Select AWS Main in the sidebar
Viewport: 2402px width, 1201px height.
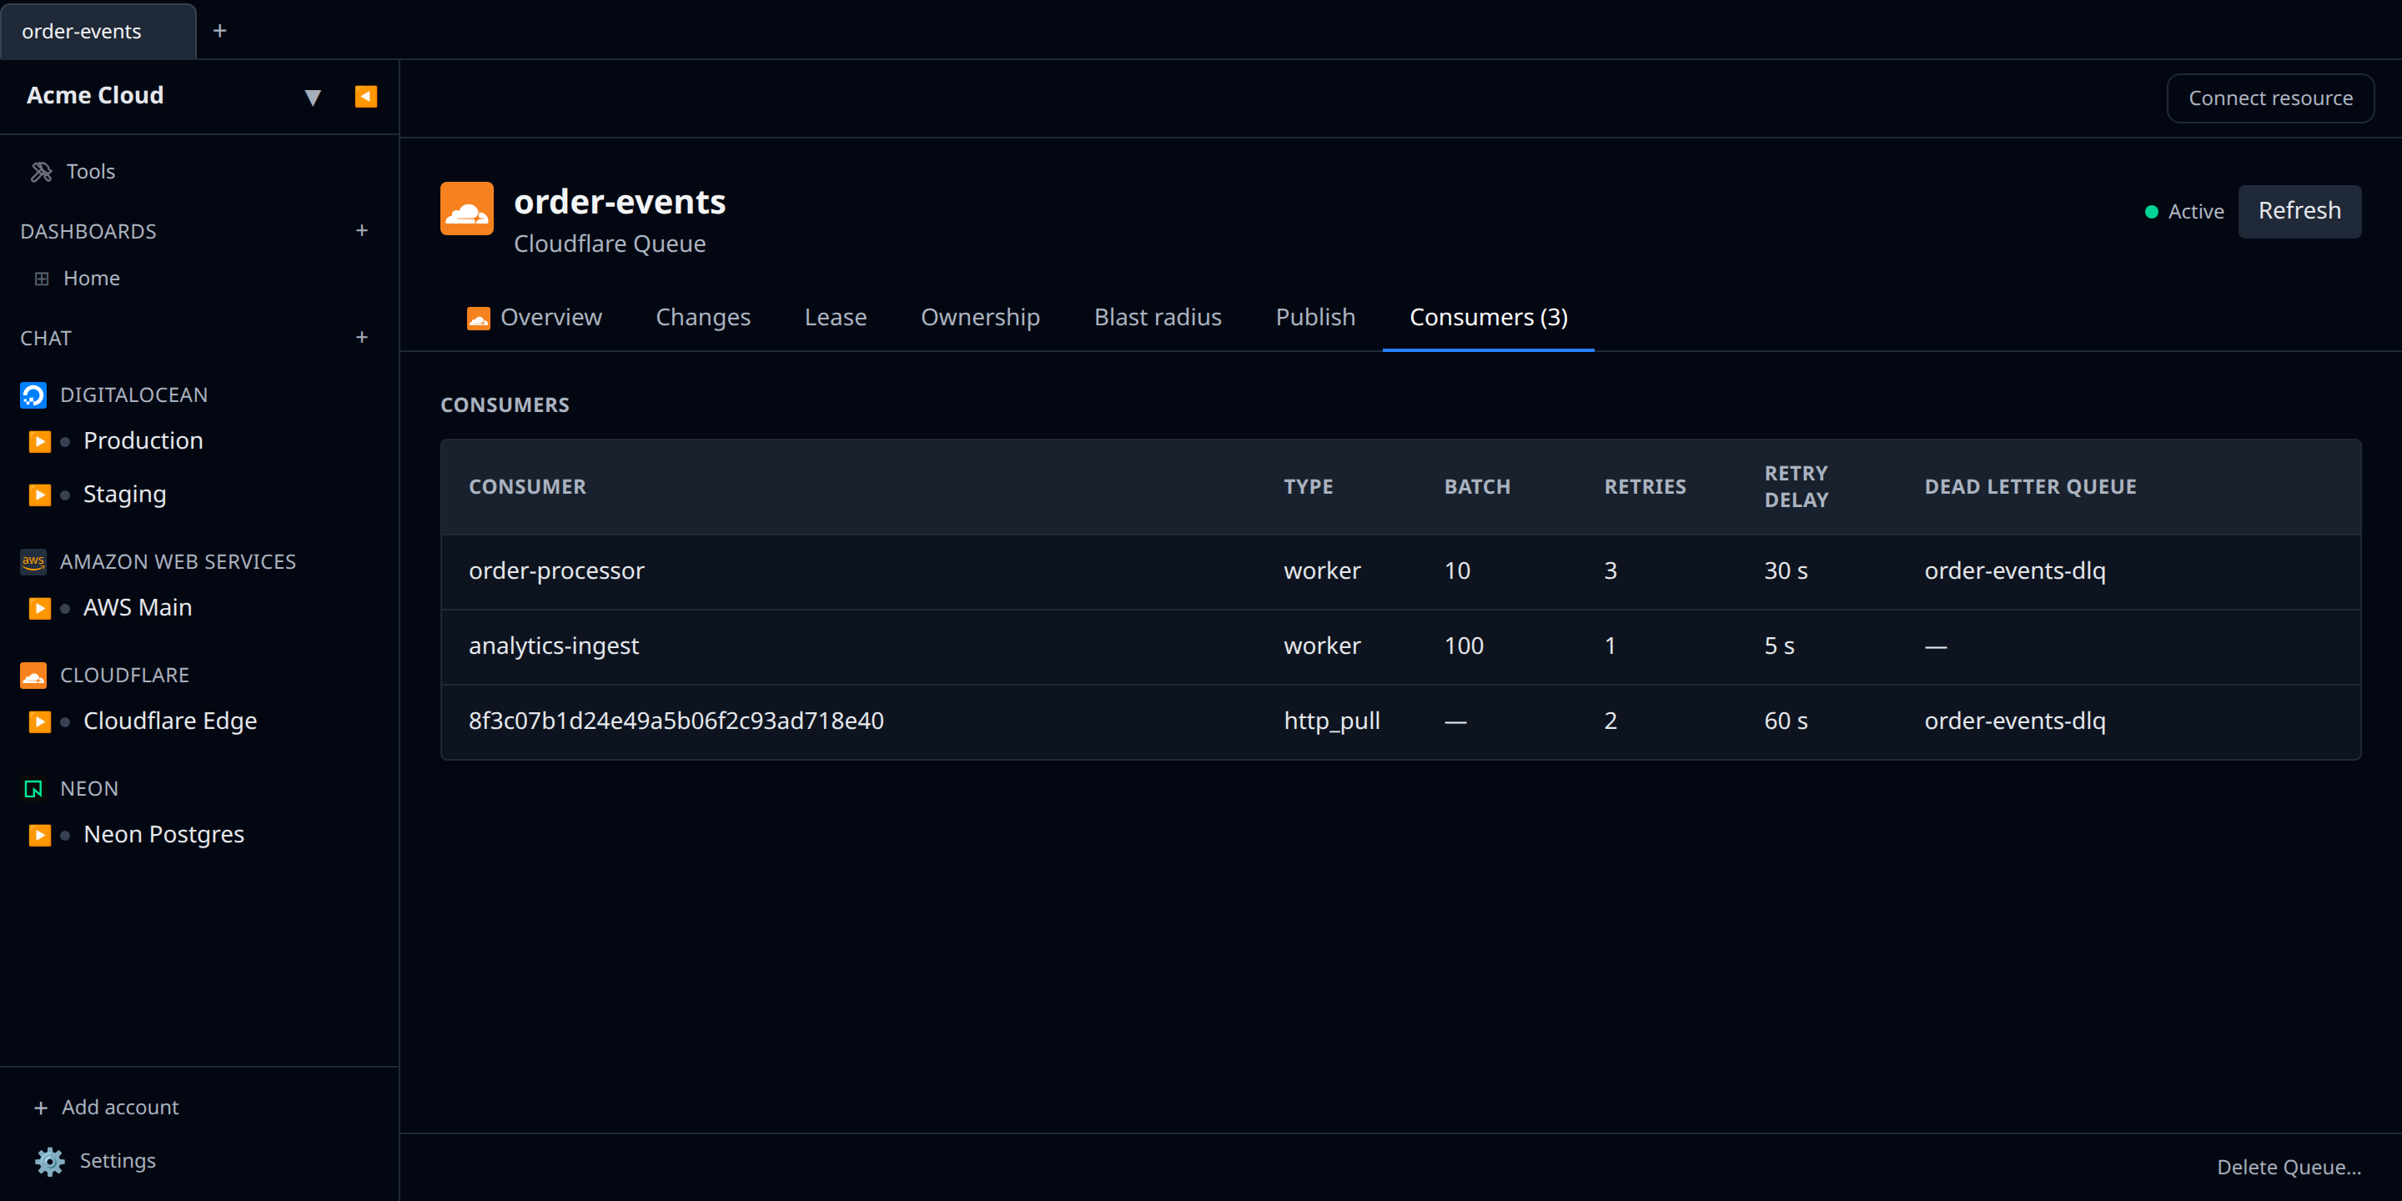point(137,607)
